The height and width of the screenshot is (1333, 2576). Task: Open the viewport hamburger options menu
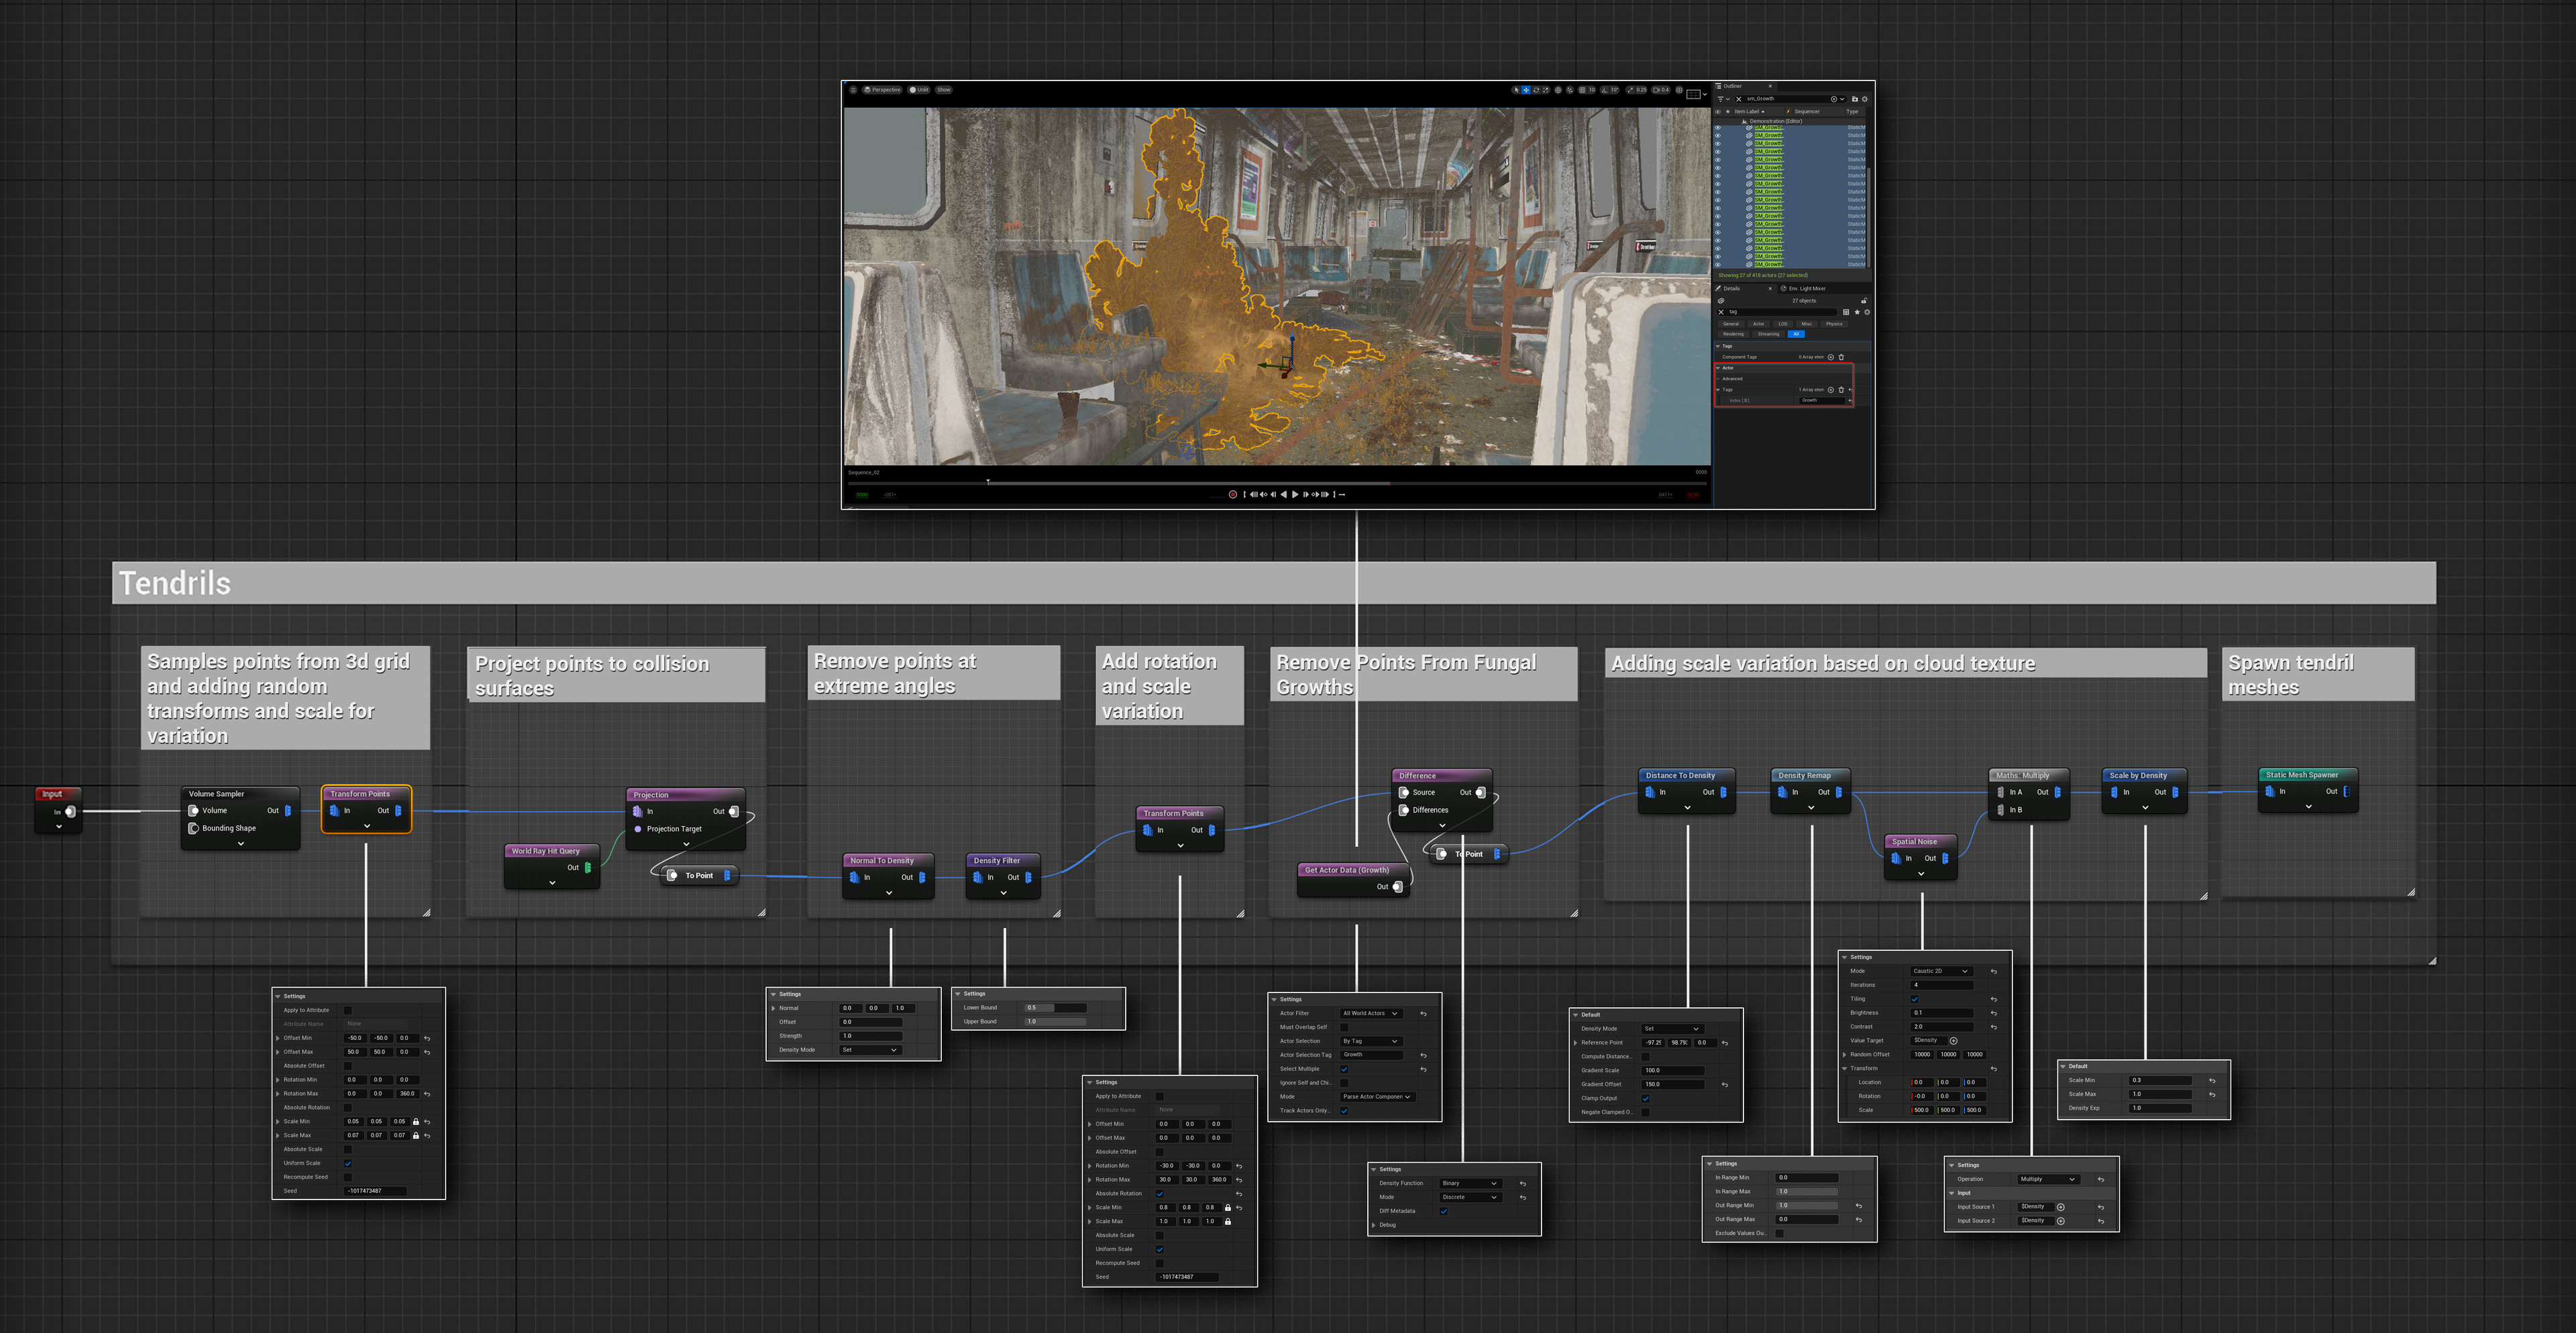point(854,90)
